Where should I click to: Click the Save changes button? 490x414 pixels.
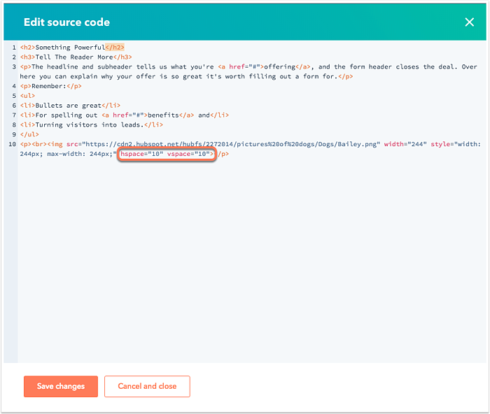coord(61,386)
